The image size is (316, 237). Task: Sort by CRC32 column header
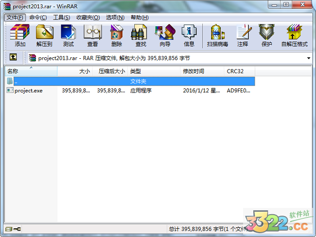tap(239, 71)
